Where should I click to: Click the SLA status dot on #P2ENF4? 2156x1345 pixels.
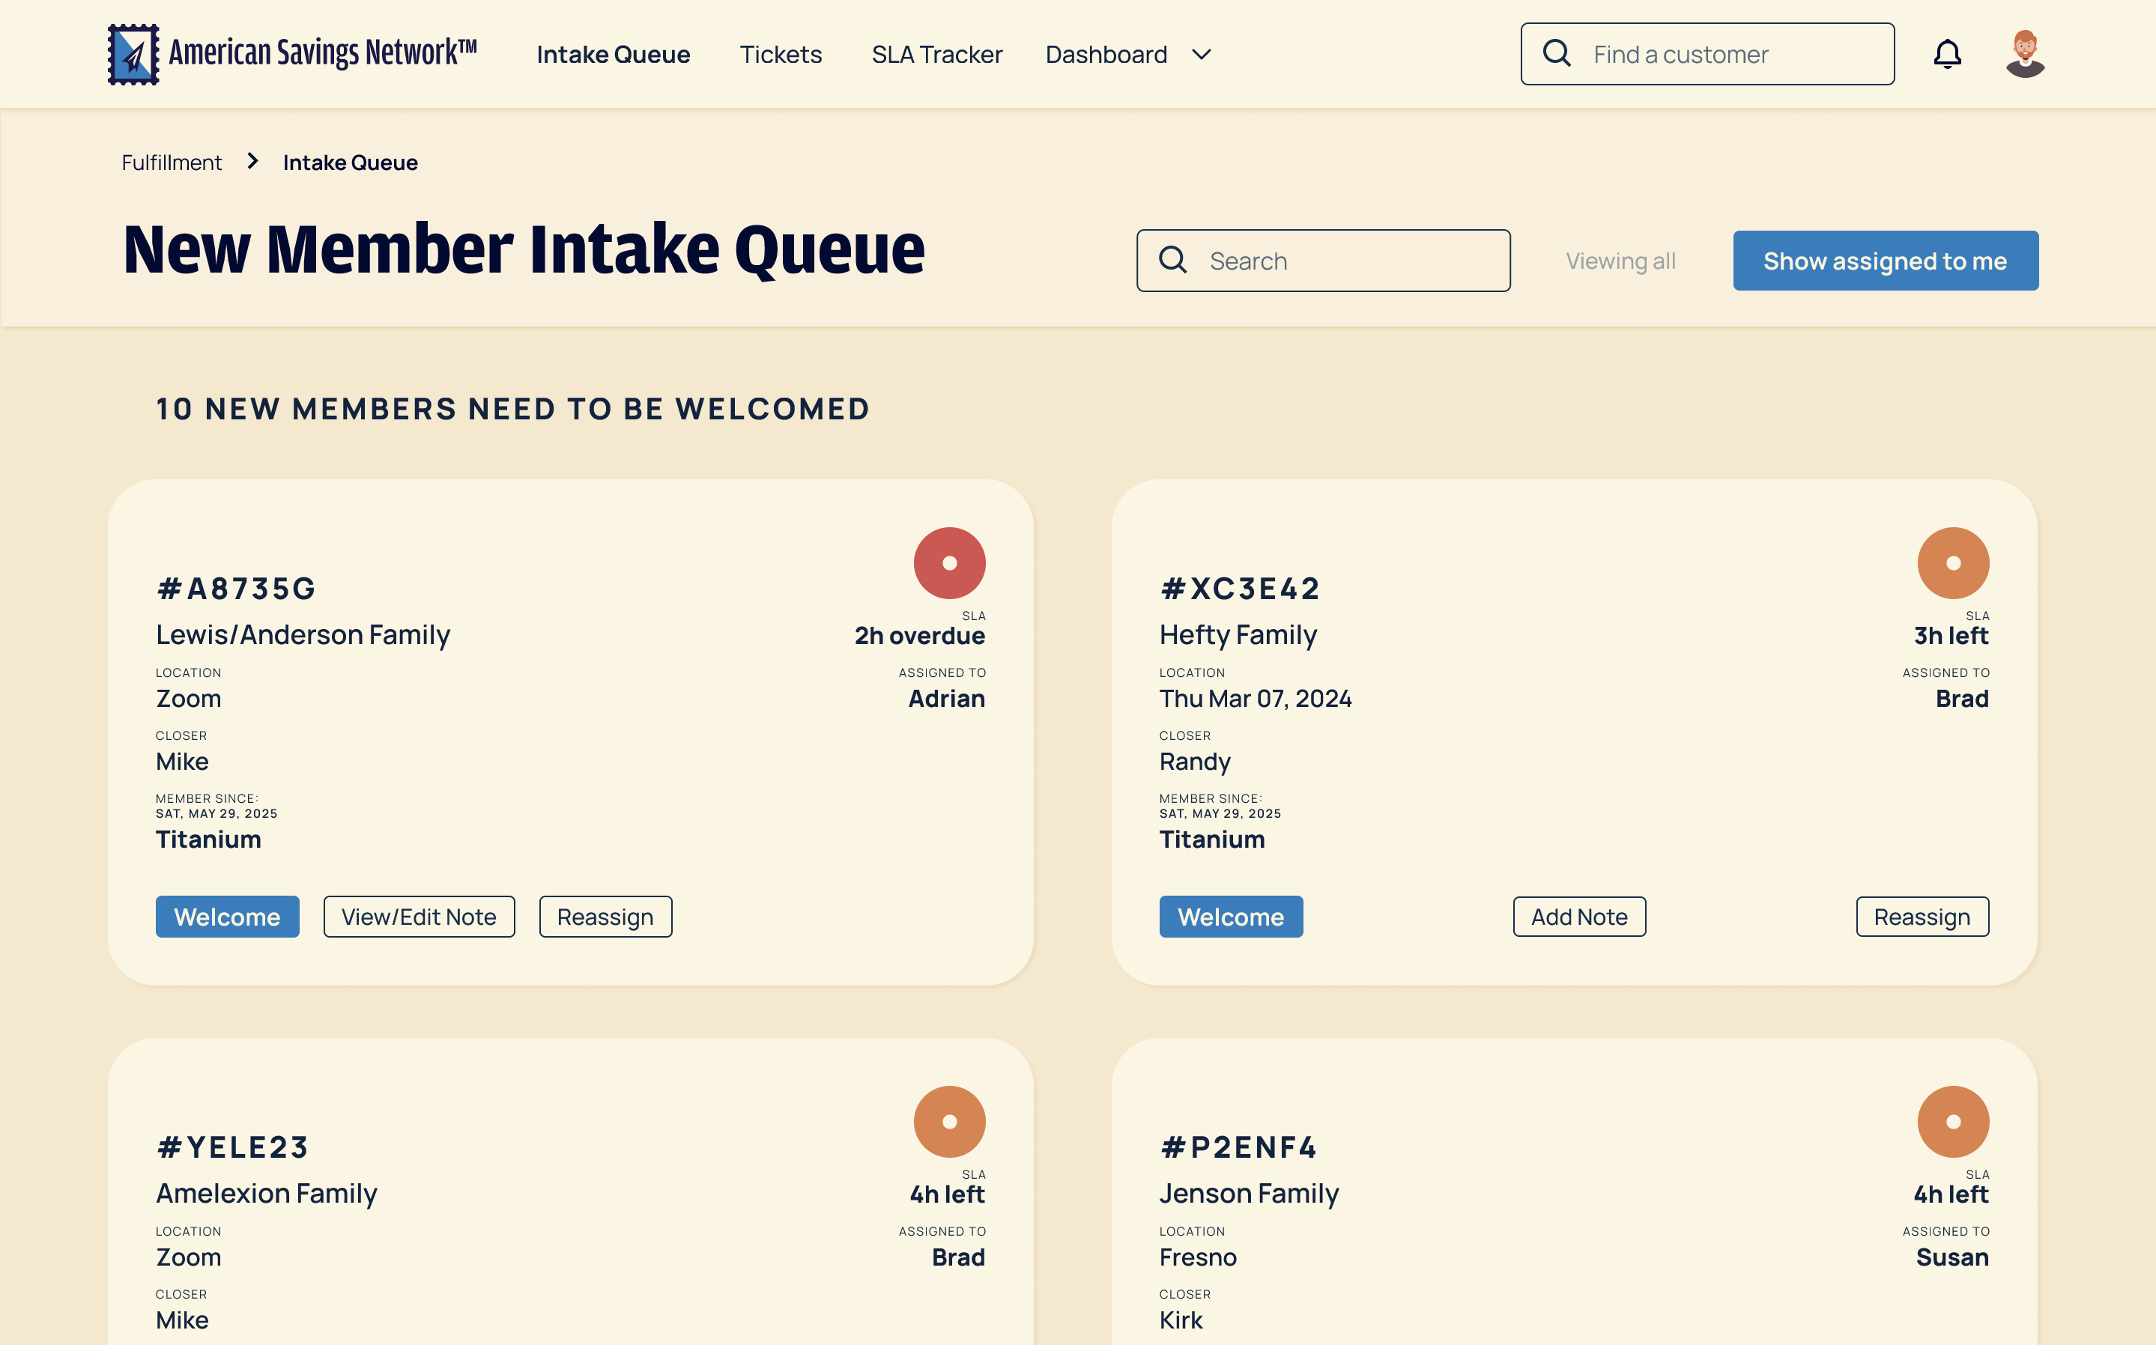(1952, 1121)
